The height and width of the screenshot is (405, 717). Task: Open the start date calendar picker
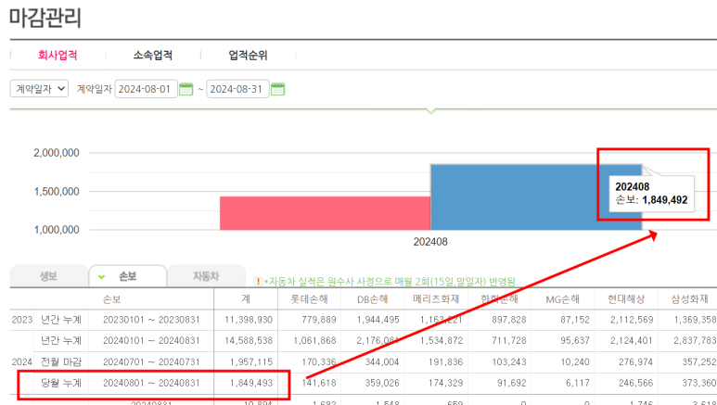coord(186,89)
